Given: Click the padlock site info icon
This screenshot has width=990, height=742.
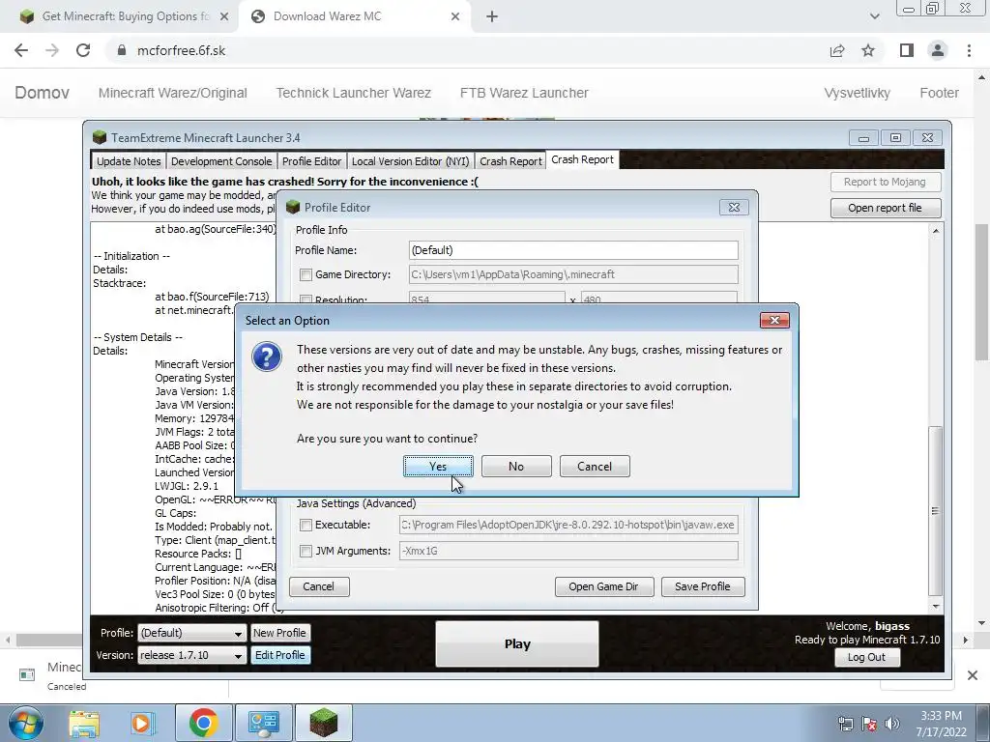Looking at the screenshot, I should [x=122, y=50].
